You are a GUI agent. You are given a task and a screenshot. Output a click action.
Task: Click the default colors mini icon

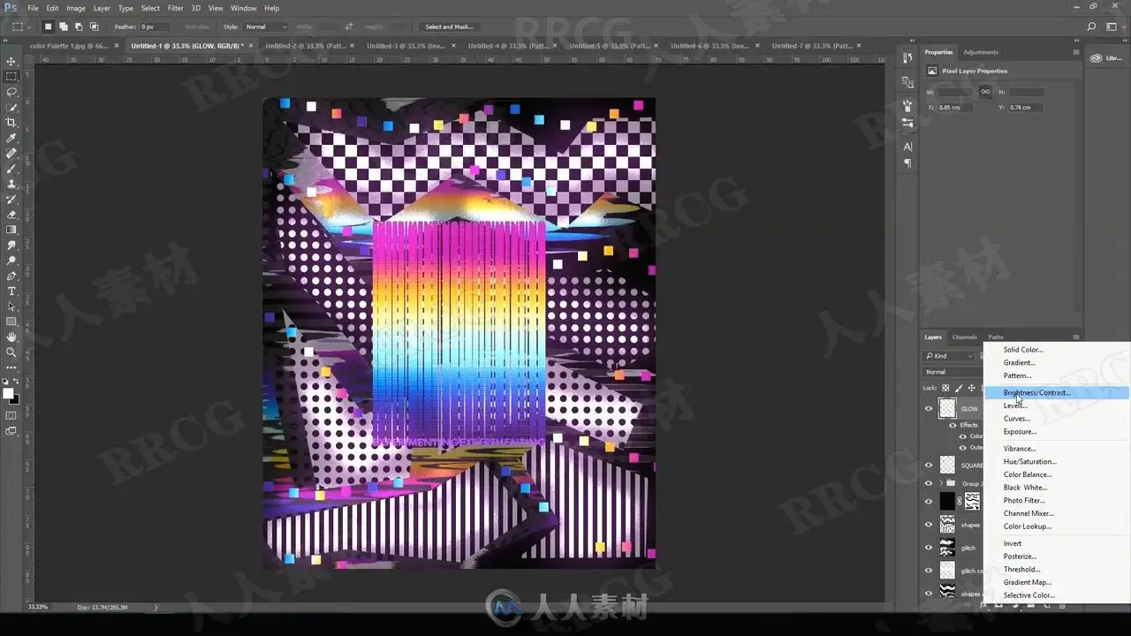(x=6, y=382)
